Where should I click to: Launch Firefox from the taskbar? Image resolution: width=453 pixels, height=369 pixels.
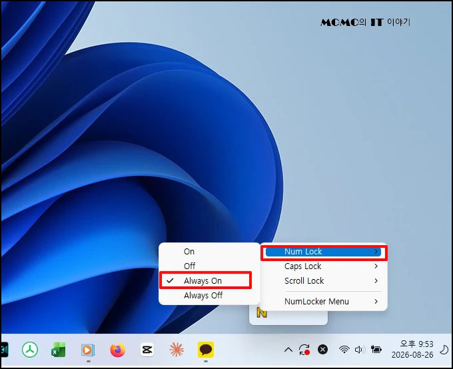click(118, 350)
